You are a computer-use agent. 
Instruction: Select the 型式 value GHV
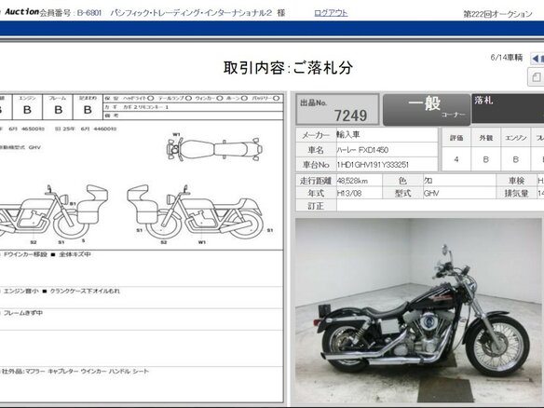tap(431, 193)
